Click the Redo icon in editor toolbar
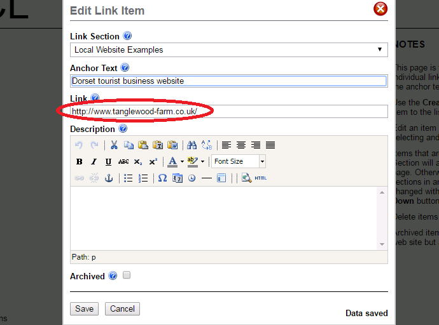The width and height of the screenshot is (439, 325). pos(94,145)
